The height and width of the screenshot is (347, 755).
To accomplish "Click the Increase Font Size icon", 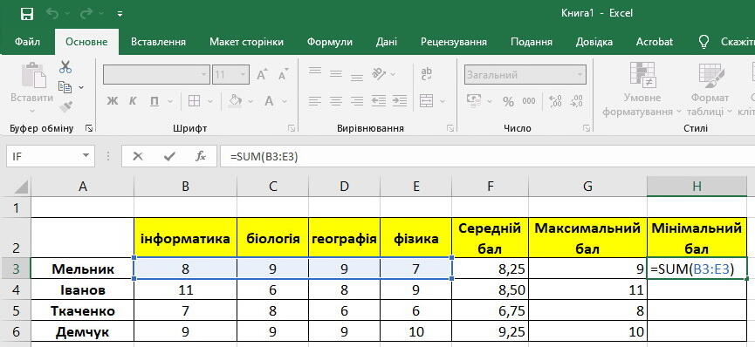I will pos(262,75).
